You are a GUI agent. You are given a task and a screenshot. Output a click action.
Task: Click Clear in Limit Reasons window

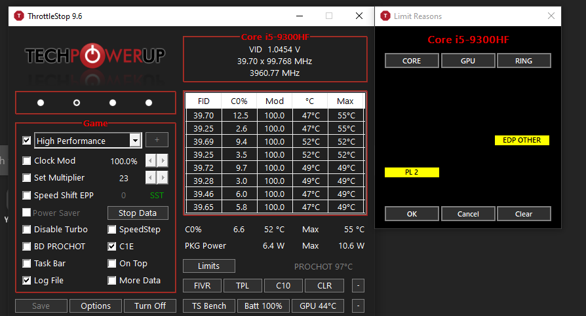[524, 214]
